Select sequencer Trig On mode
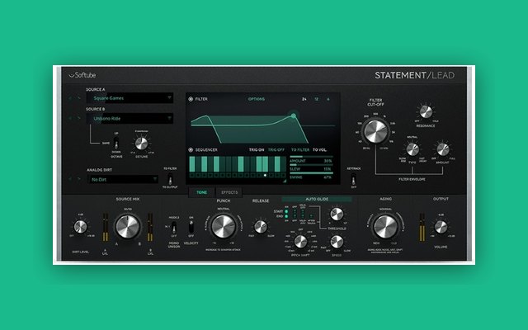This screenshot has height=330, width=528. (x=257, y=150)
